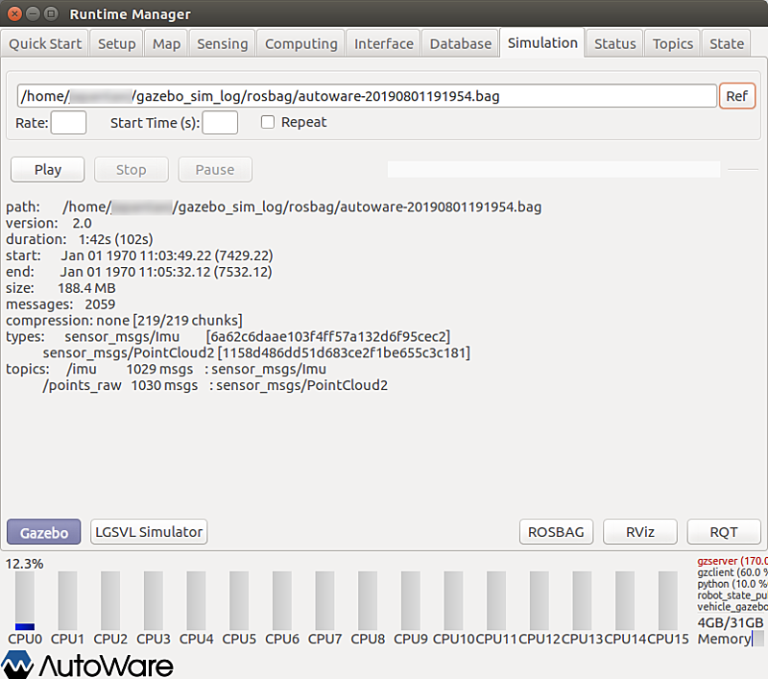The image size is (768, 679).
Task: Select the Sensing tab
Action: [223, 43]
